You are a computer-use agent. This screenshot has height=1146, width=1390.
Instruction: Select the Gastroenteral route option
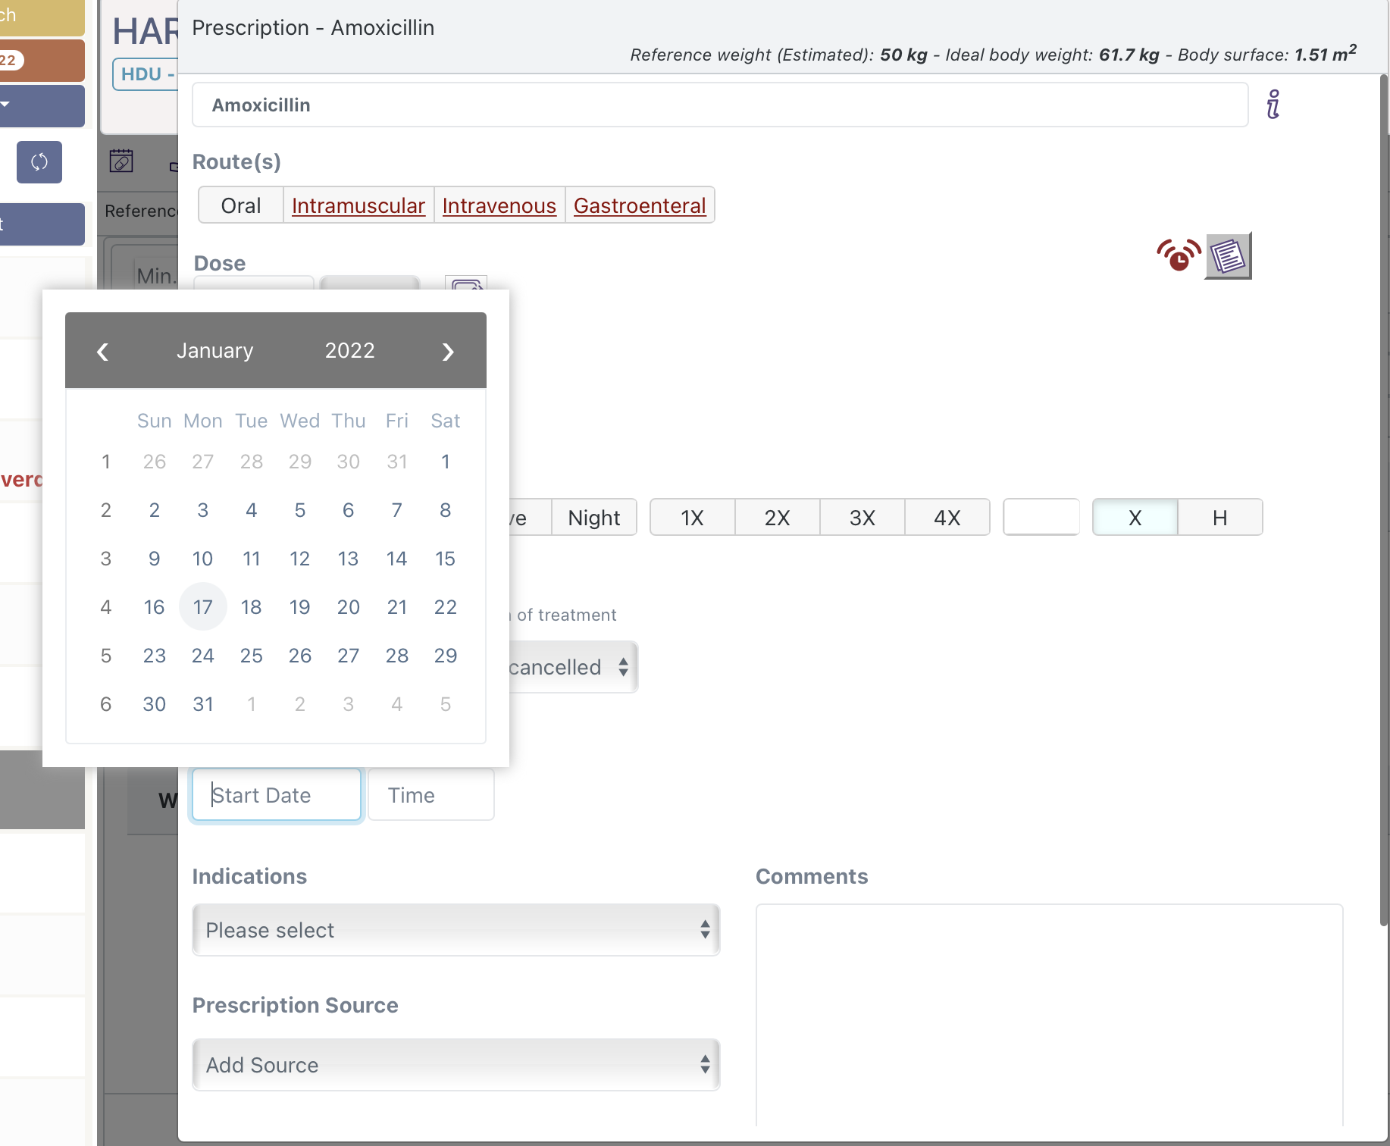click(x=640, y=205)
